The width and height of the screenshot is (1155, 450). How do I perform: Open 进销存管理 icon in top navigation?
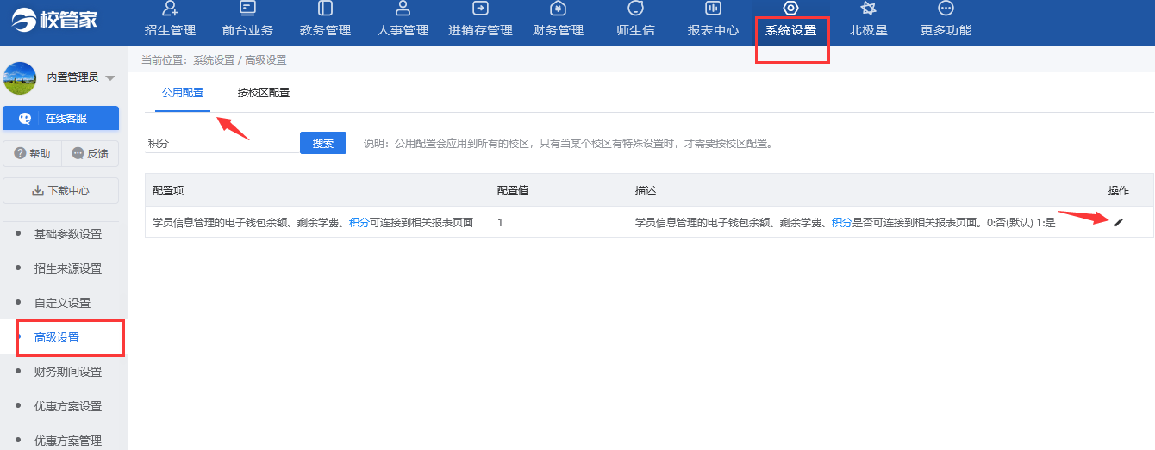click(480, 9)
